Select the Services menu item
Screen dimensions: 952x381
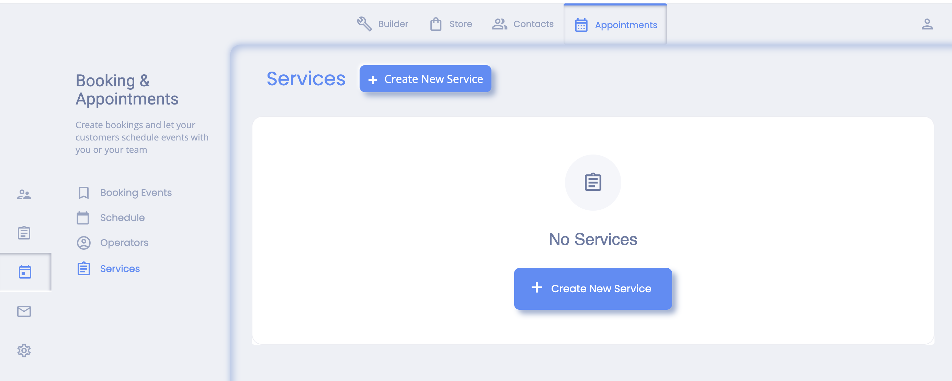click(120, 269)
